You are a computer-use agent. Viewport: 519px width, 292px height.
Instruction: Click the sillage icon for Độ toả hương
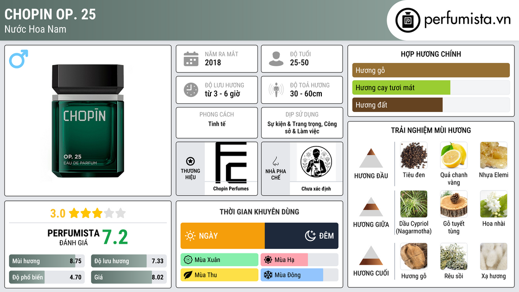click(276, 90)
